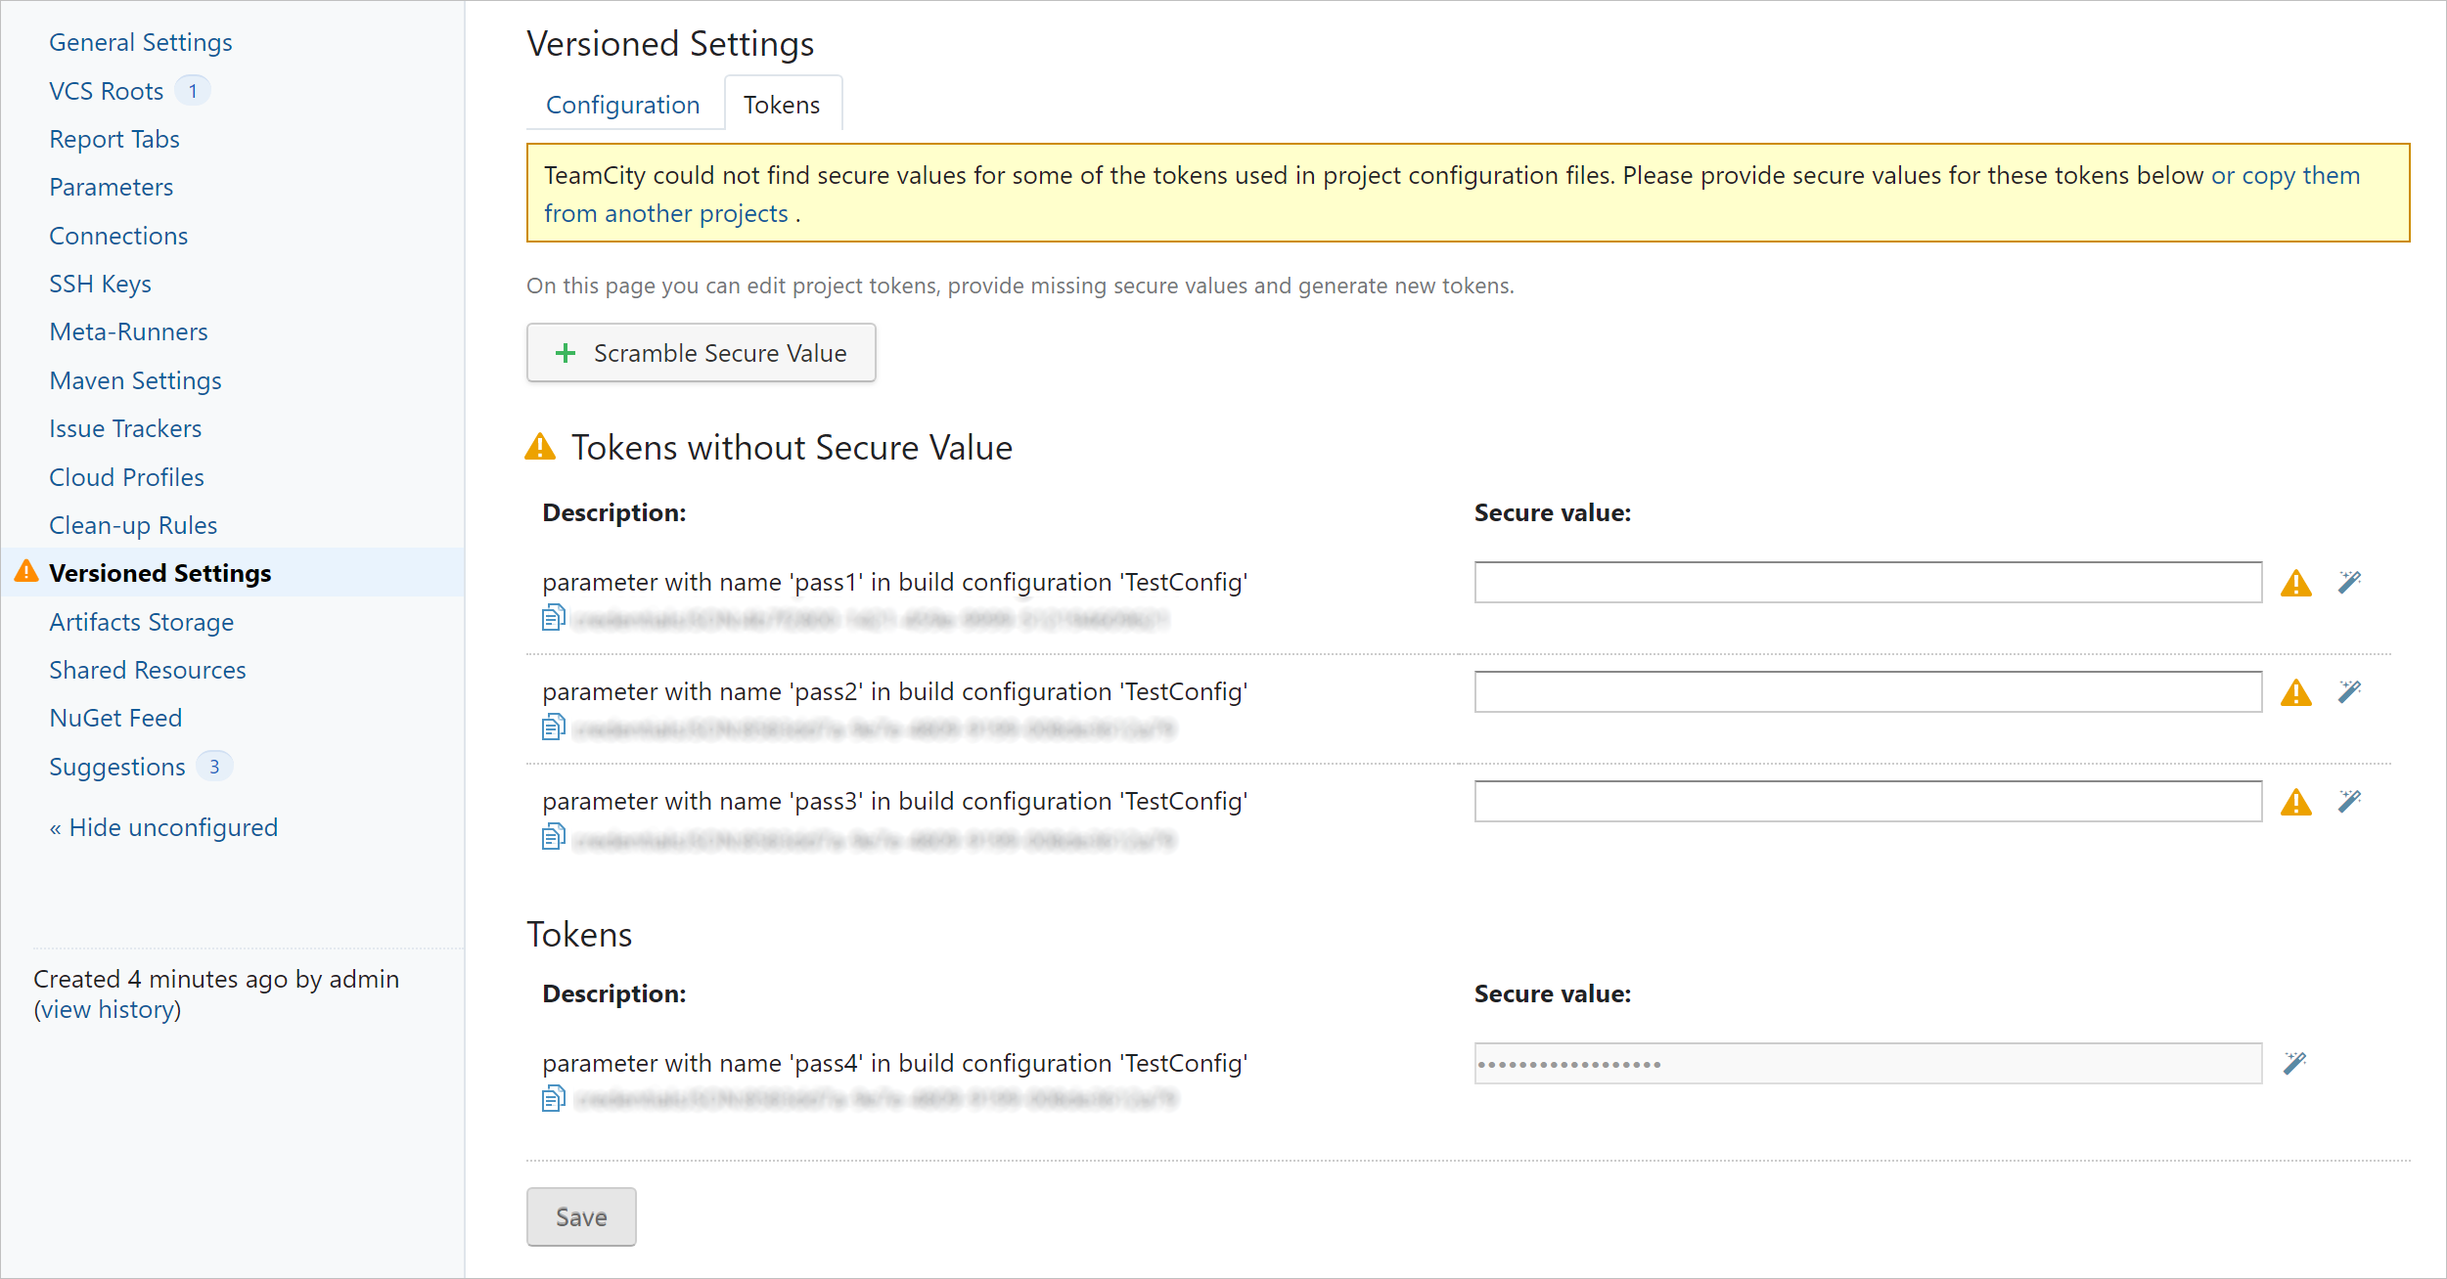Click the warning icon next to pass1
The height and width of the screenshot is (1279, 2447).
pyautogui.click(x=2295, y=584)
